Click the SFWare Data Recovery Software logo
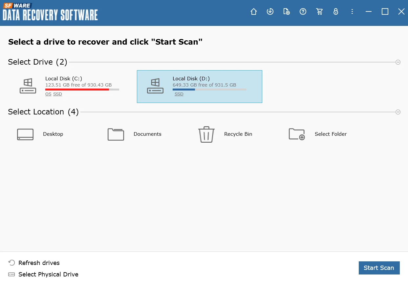Viewport: 408px width, 283px height. coord(50,12)
